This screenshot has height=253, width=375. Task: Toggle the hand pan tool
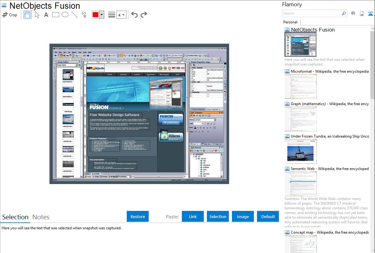click(28, 15)
